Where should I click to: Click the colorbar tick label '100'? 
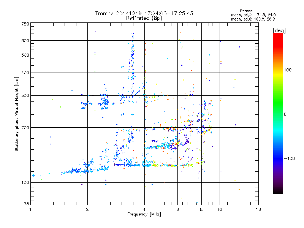(x=288, y=70)
